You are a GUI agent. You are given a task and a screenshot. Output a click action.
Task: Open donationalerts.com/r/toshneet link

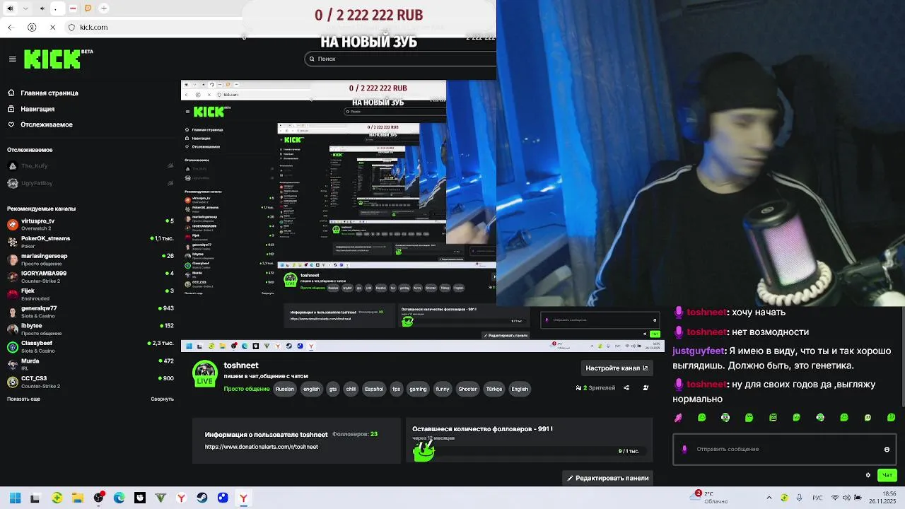[262, 447]
